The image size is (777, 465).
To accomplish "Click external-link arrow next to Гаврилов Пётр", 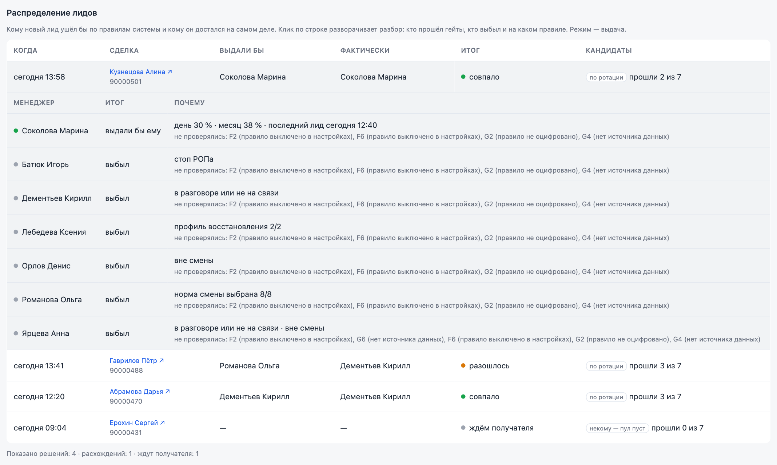I will 162,361.
